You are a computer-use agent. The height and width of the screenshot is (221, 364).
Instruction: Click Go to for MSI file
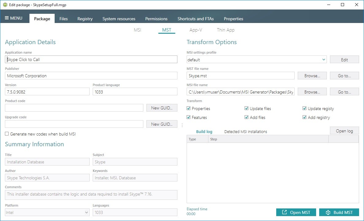pyautogui.click(x=344, y=92)
